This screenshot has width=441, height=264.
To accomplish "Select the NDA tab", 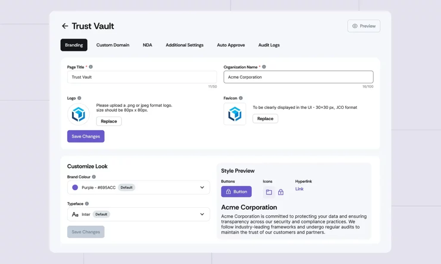I will tap(147, 45).
